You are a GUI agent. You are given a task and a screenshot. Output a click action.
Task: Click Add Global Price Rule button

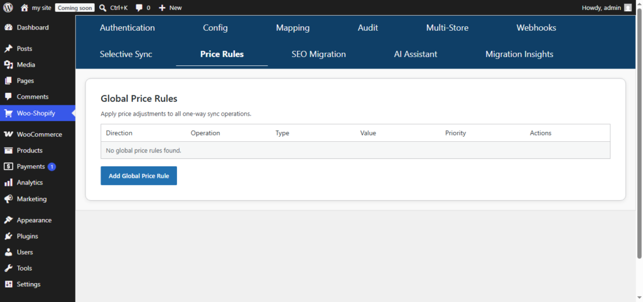[139, 176]
